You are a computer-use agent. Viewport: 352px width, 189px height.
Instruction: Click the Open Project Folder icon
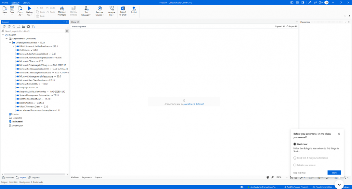pos(23,27)
